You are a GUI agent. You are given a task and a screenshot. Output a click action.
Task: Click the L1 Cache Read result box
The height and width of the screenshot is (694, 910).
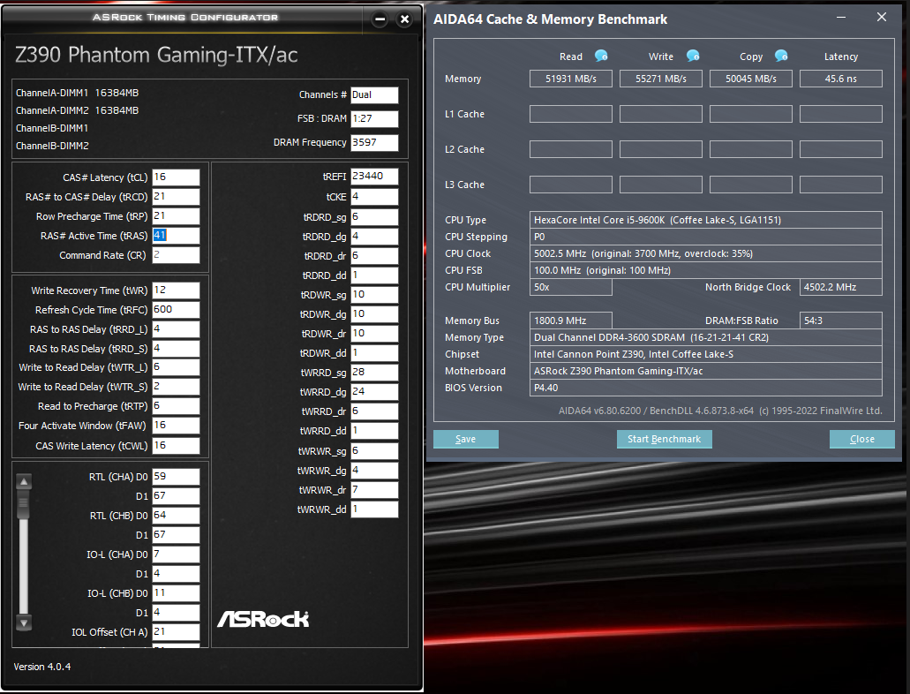coord(570,114)
